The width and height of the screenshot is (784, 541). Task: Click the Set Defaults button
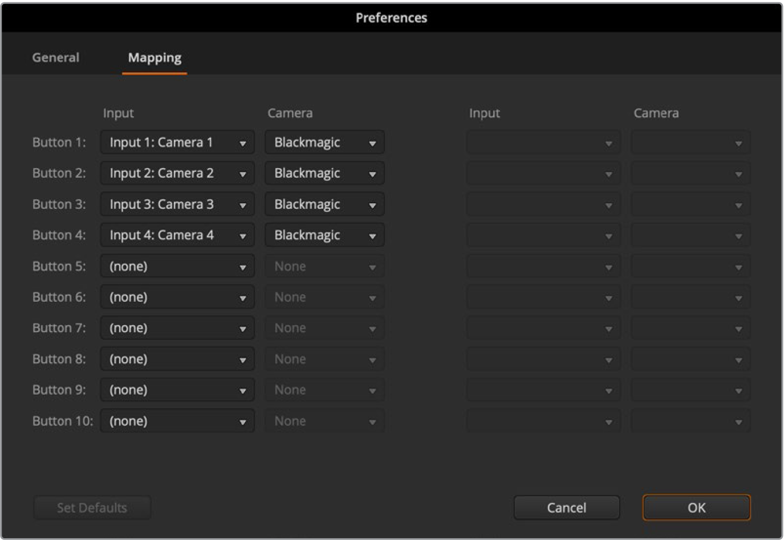coord(92,507)
